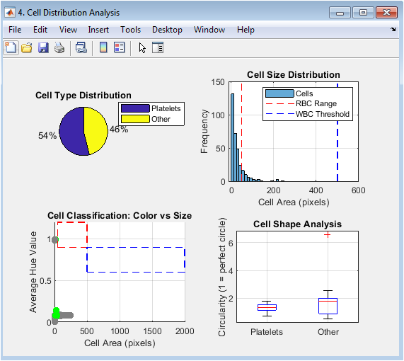The image size is (404, 361).
Task: Expand the dock arrow at menu bar end
Action: tap(393, 30)
